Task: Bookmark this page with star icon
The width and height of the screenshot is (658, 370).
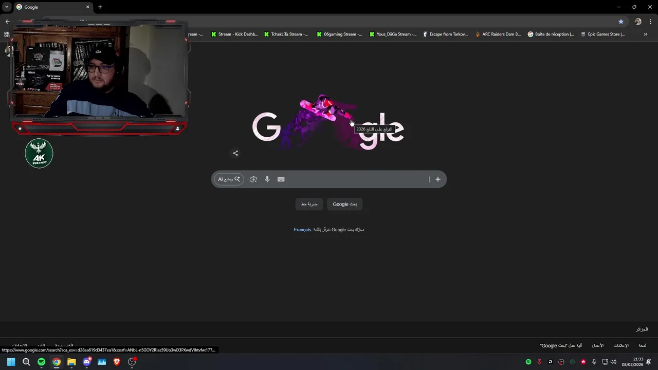Action: 621,22
